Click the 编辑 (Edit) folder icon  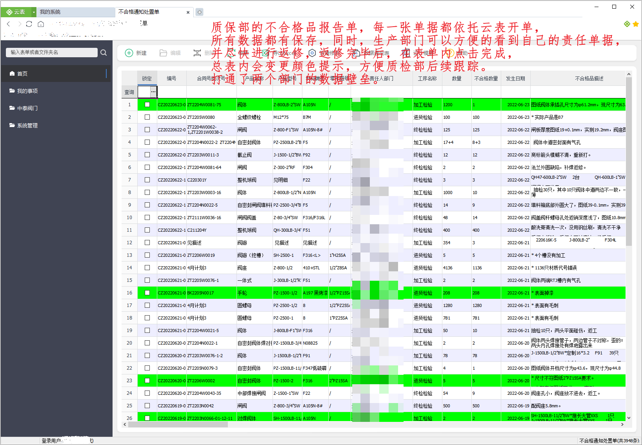(x=163, y=53)
